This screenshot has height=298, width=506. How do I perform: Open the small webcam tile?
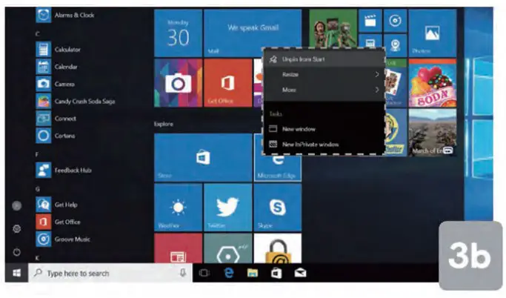tap(395, 44)
